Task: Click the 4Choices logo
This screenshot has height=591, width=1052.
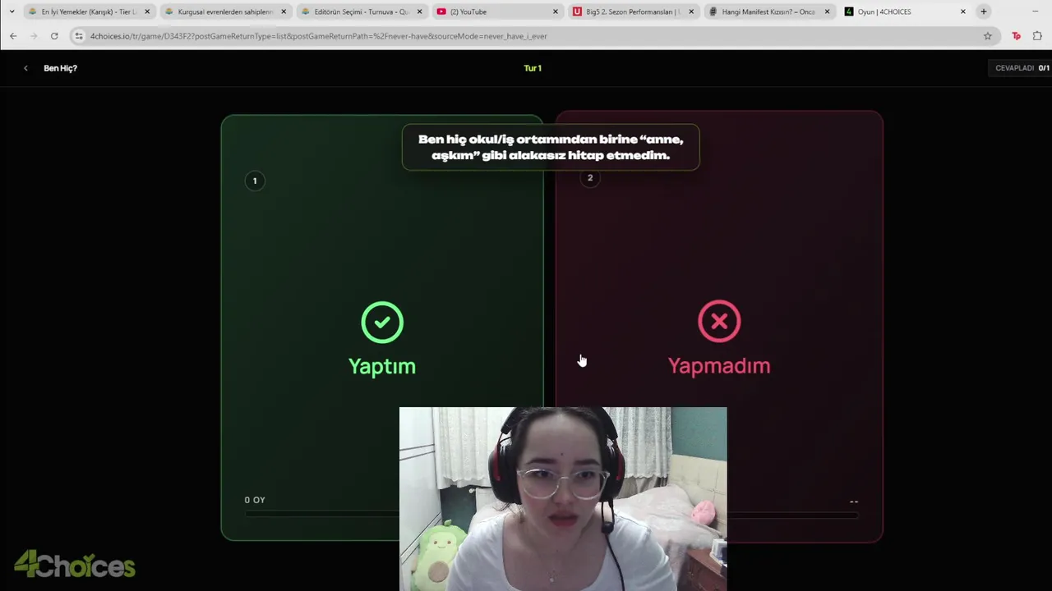Action: 75,565
